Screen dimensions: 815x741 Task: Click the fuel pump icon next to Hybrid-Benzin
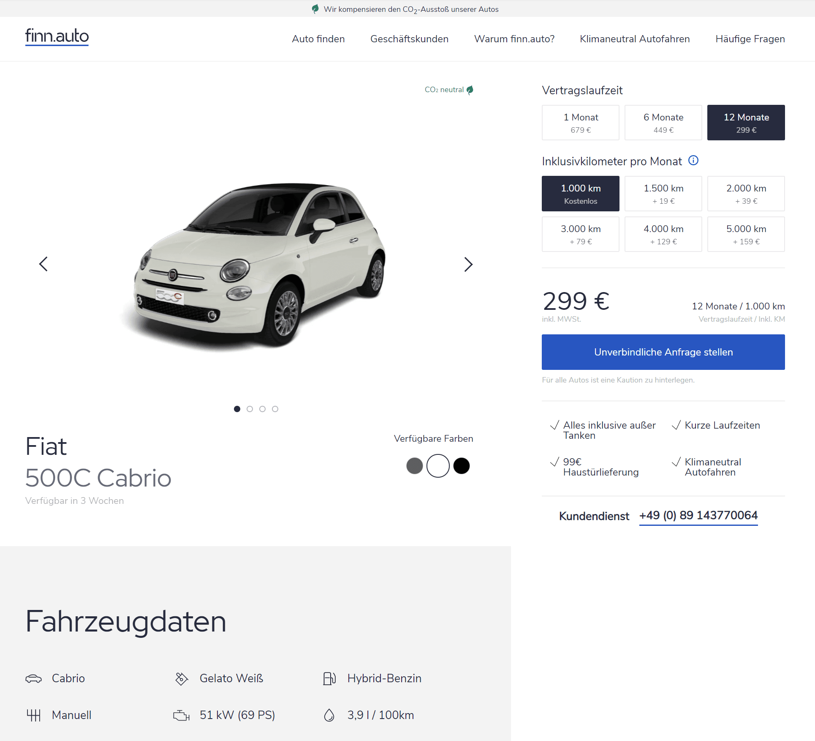(x=329, y=678)
